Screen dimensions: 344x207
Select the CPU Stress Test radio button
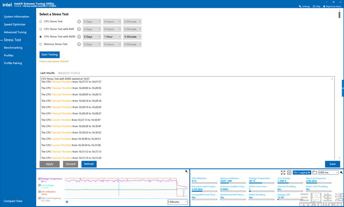click(40, 22)
